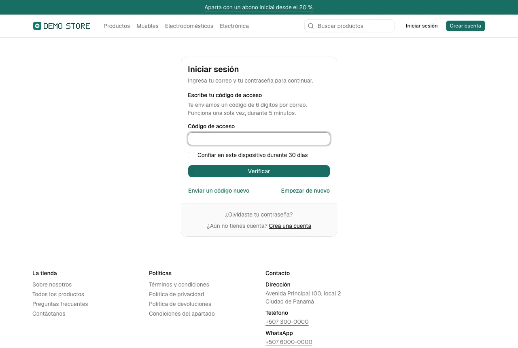Open Todos los productos footer link

58,294
